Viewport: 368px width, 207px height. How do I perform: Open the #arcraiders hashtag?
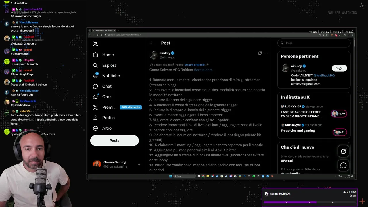tap(203, 70)
